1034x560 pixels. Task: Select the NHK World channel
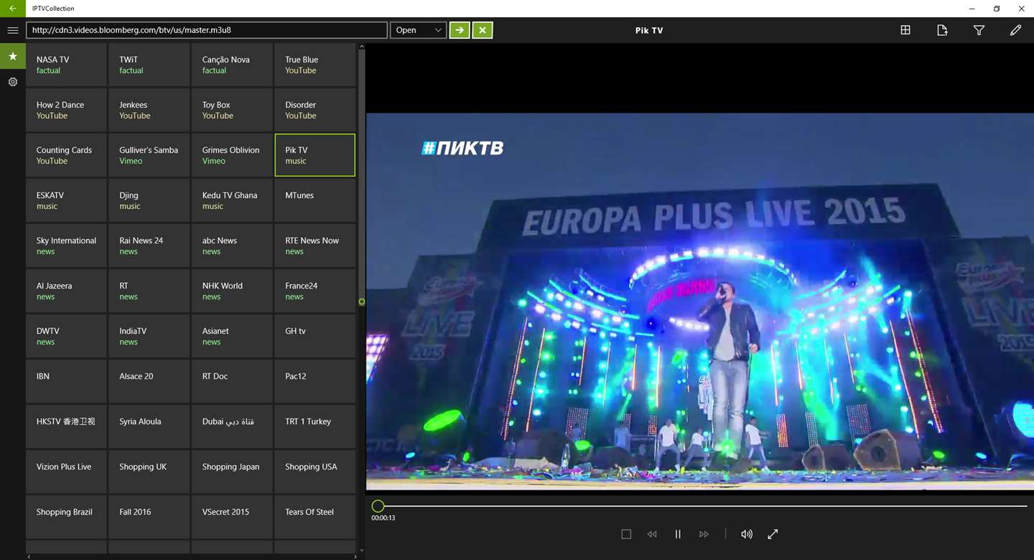tap(232, 291)
